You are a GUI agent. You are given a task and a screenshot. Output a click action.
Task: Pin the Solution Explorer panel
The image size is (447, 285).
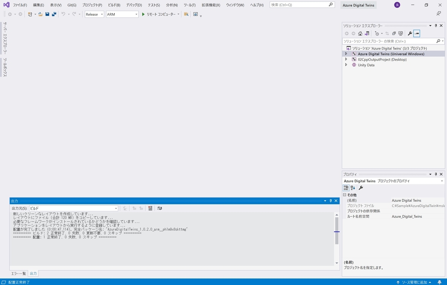tap(436, 26)
